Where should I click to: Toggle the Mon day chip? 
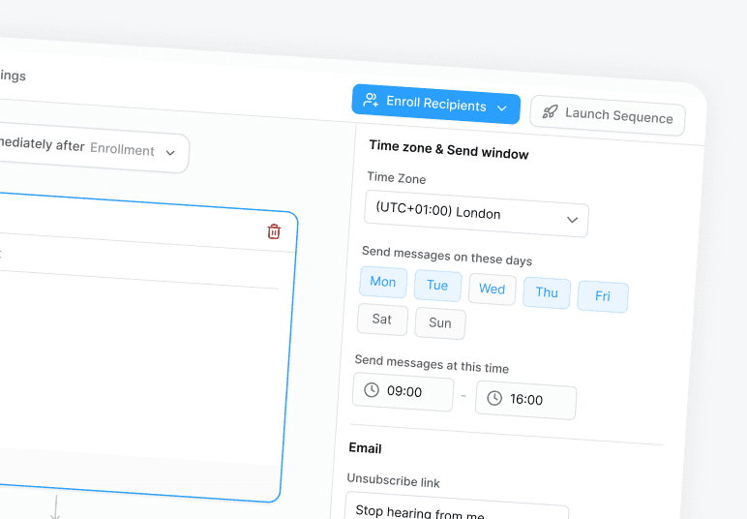383,282
